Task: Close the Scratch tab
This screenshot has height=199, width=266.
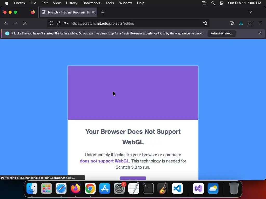Action: point(93,12)
